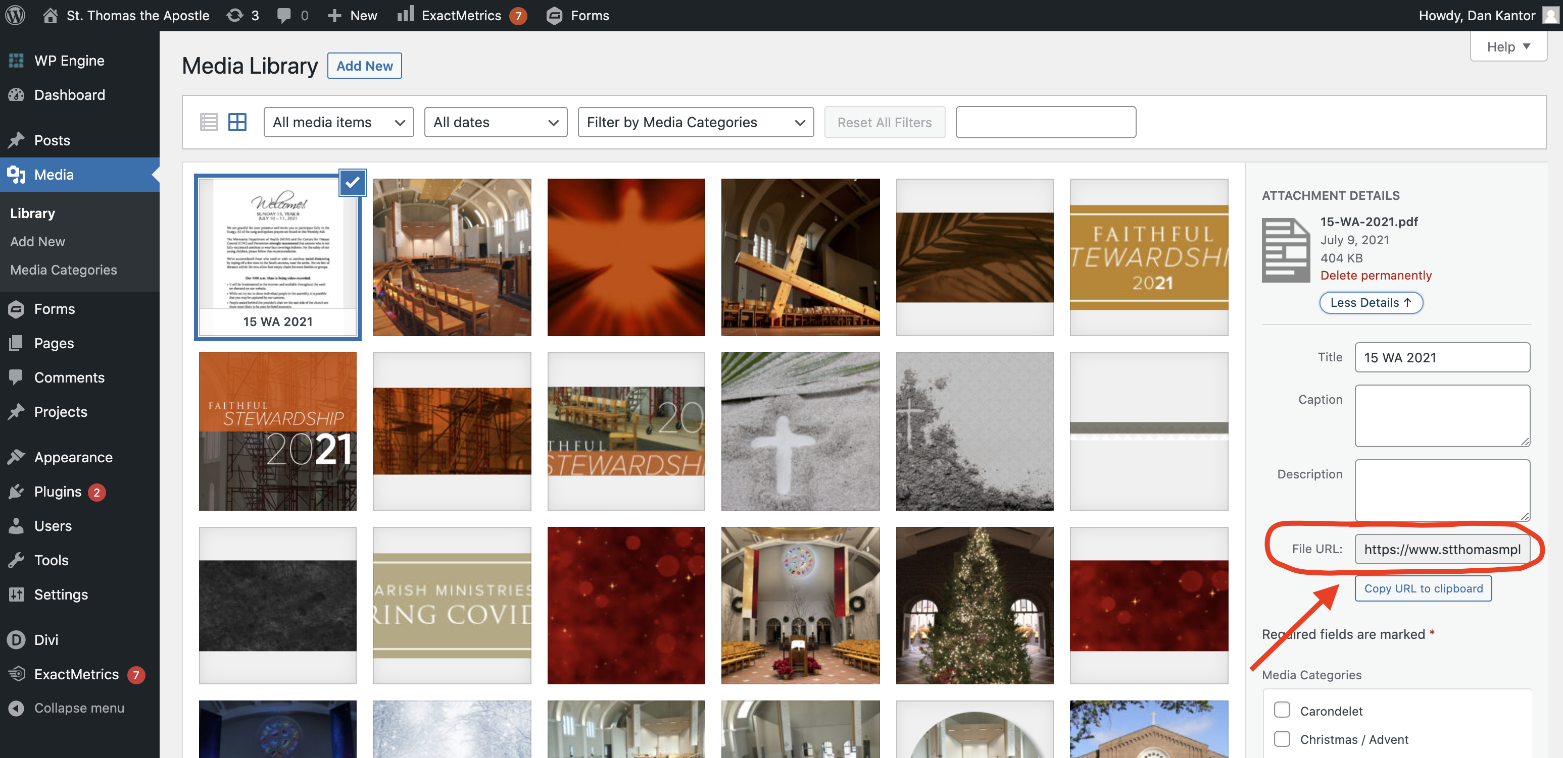Open the ExactMetrics label in the admin bar

click(x=462, y=16)
